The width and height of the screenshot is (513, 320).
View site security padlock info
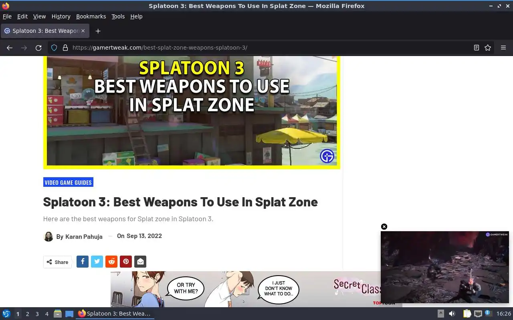65,48
